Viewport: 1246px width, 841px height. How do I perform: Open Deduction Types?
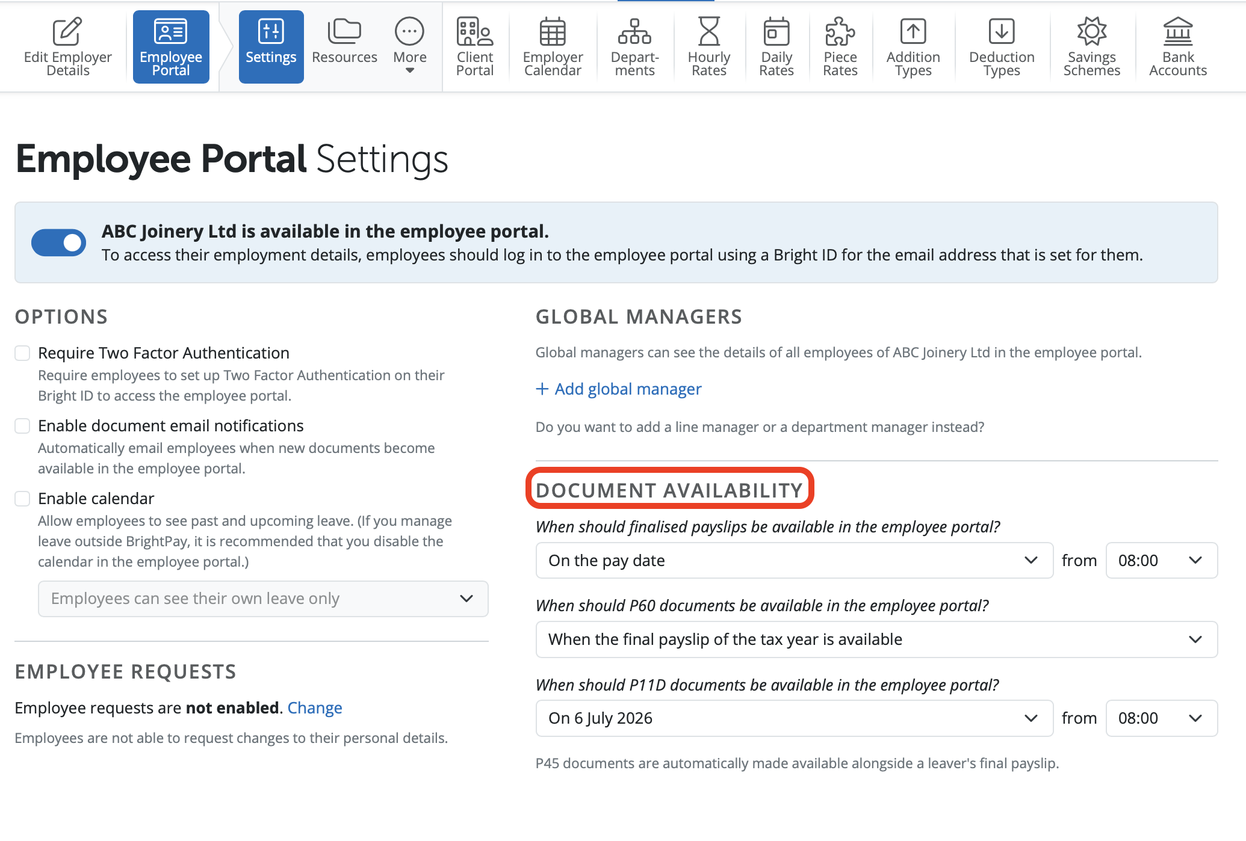[1001, 47]
